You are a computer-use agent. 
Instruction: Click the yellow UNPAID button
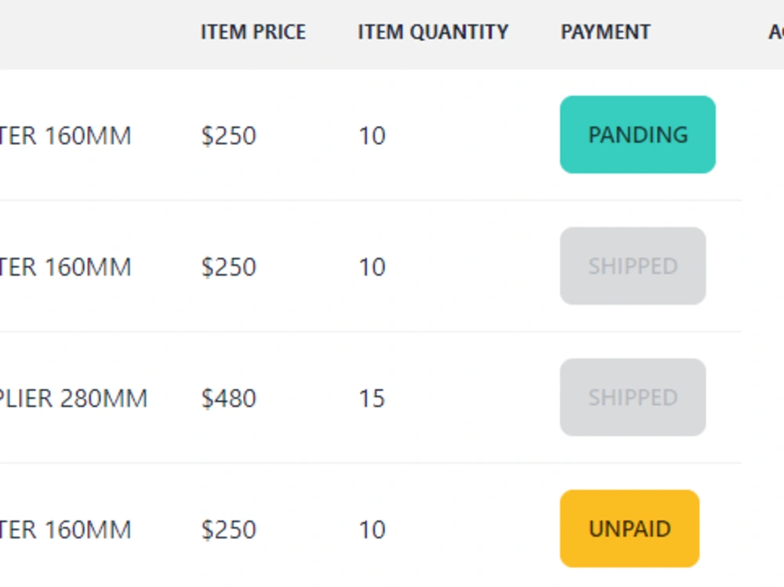click(x=629, y=529)
